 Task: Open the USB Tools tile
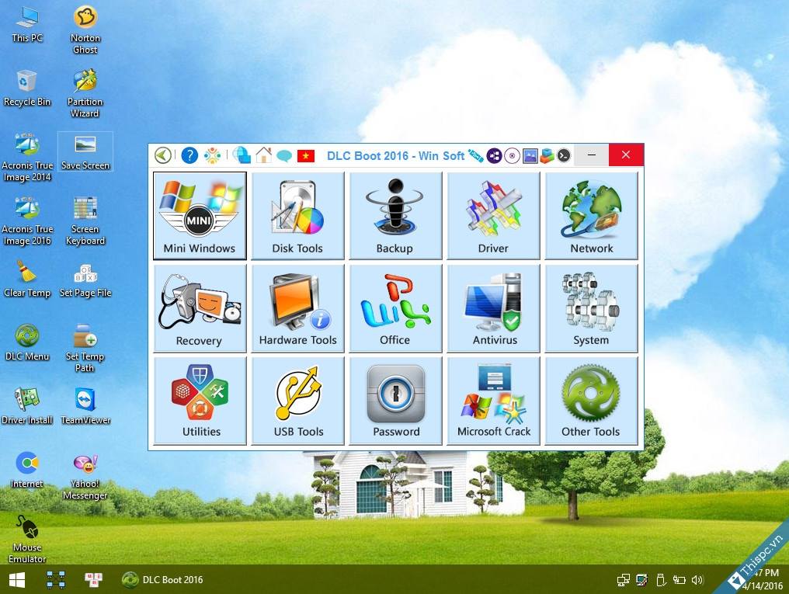[297, 401]
